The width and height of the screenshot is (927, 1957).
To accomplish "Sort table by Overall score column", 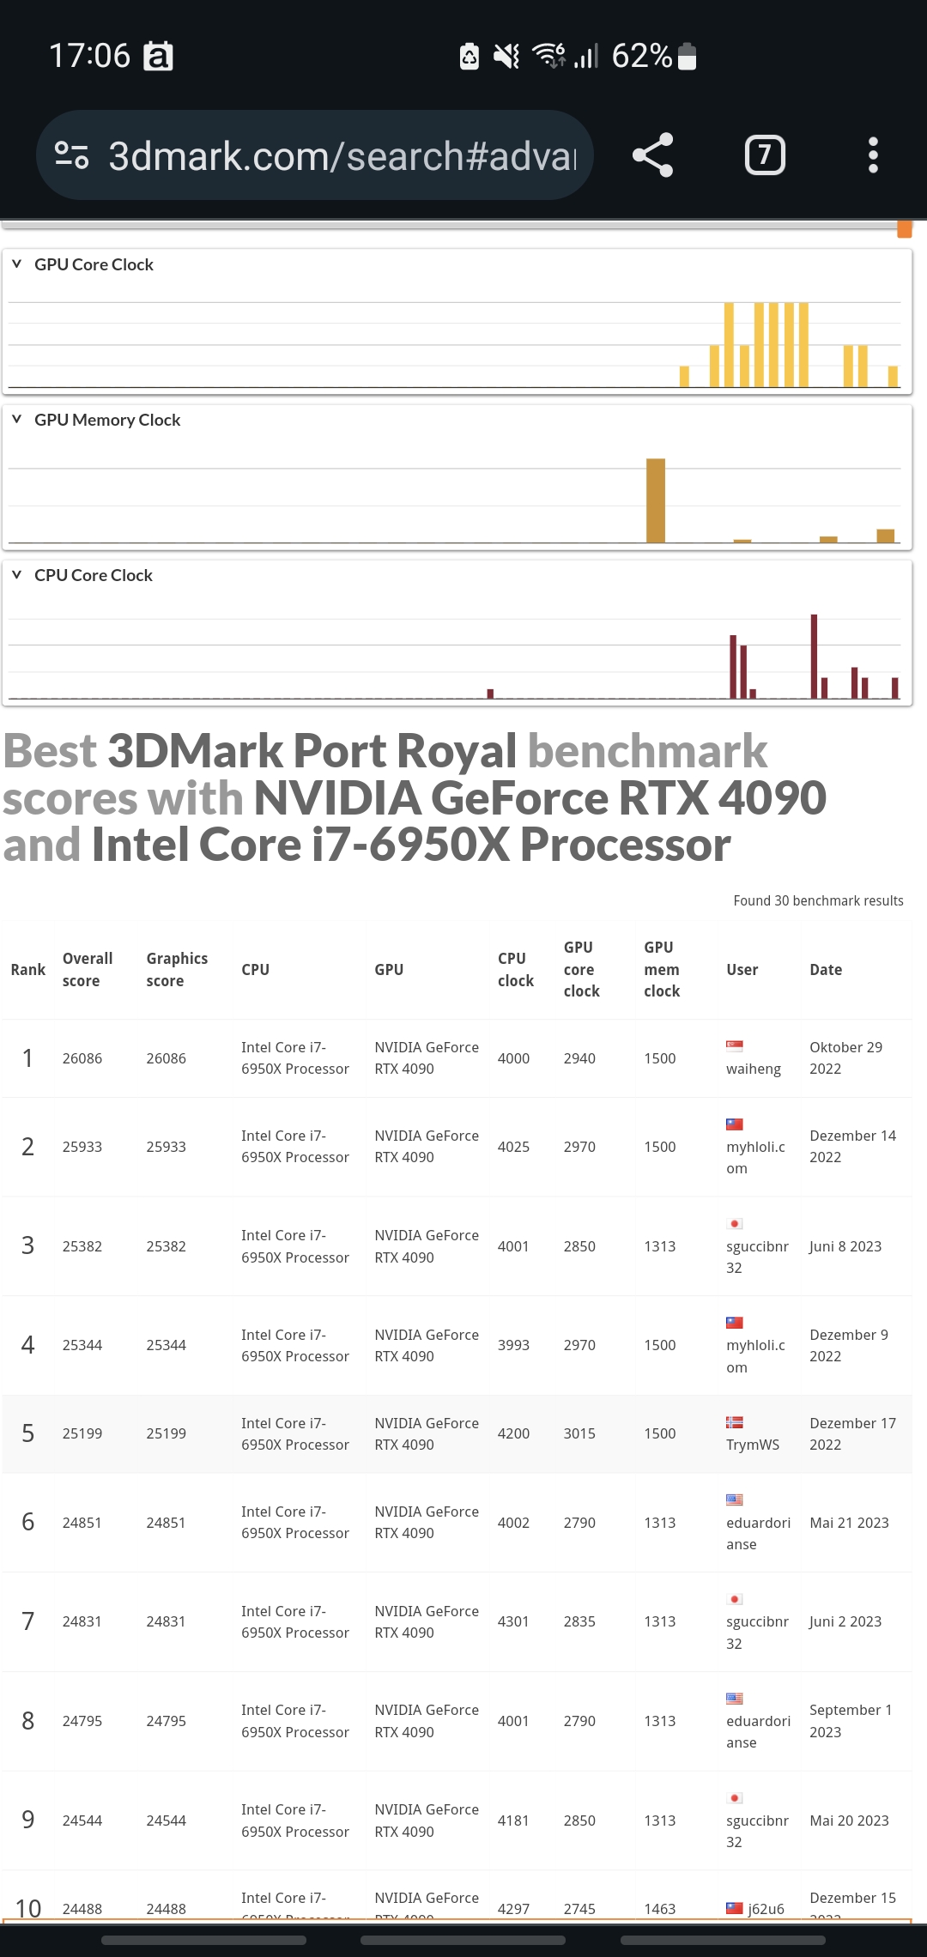I will tap(88, 969).
